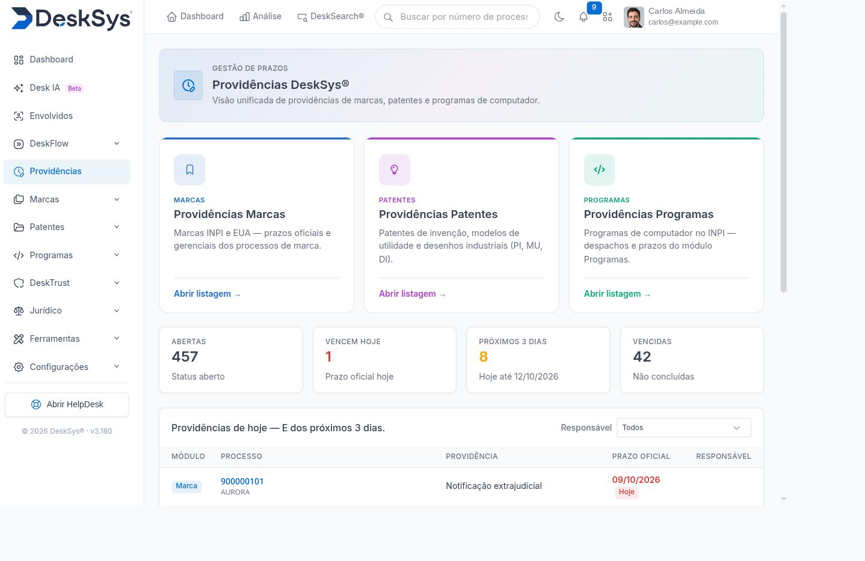The height and width of the screenshot is (561, 865).
Task: Select Desk IA Beta in the sidebar
Action: [67, 88]
